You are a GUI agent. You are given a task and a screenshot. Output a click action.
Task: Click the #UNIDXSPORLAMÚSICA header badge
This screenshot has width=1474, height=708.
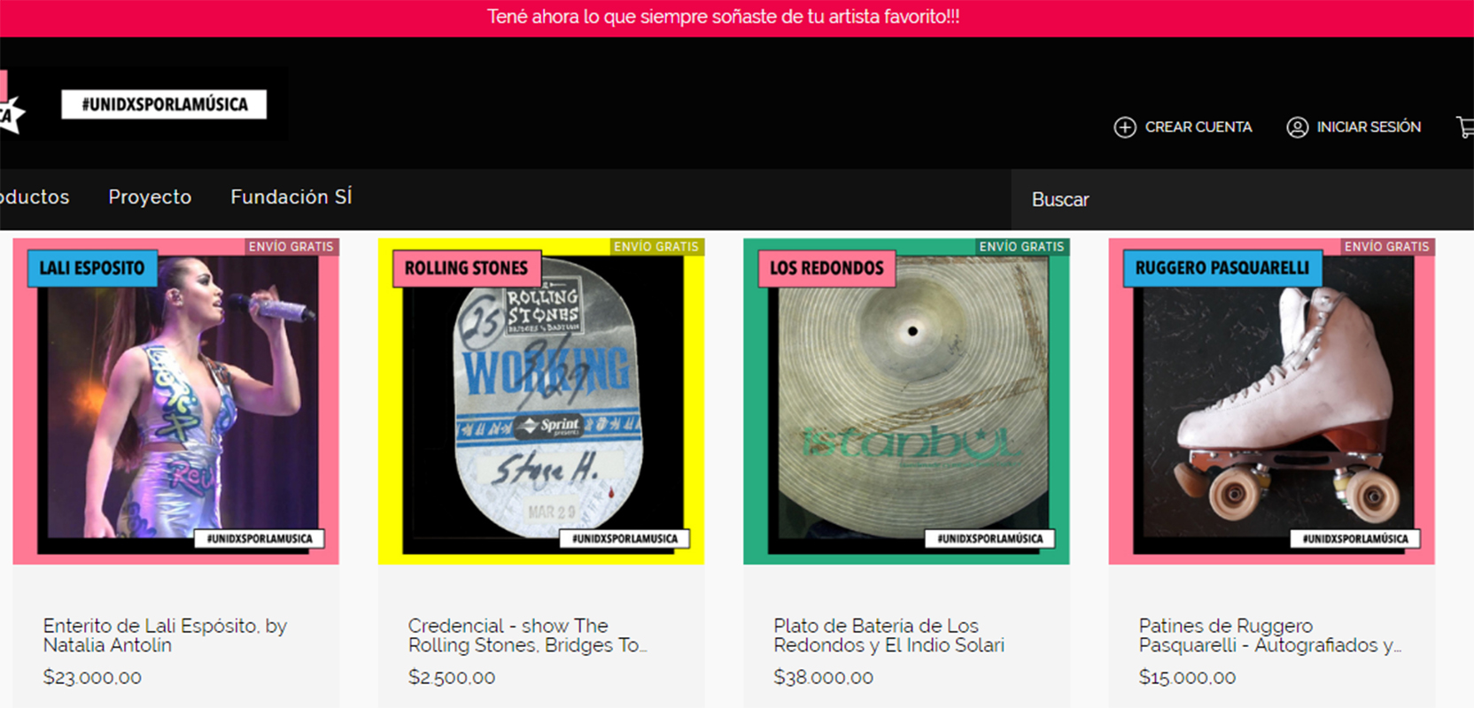coord(164,104)
